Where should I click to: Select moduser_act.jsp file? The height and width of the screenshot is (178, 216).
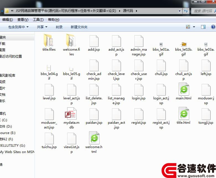click(49, 119)
